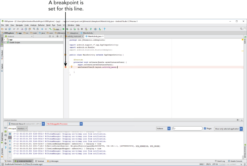Screen dimensions: 247x166
Task: Expand the Gradle Scripts tree node
Action: click(5, 43)
